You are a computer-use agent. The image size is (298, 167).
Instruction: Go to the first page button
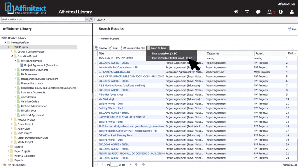[x=97, y=164]
